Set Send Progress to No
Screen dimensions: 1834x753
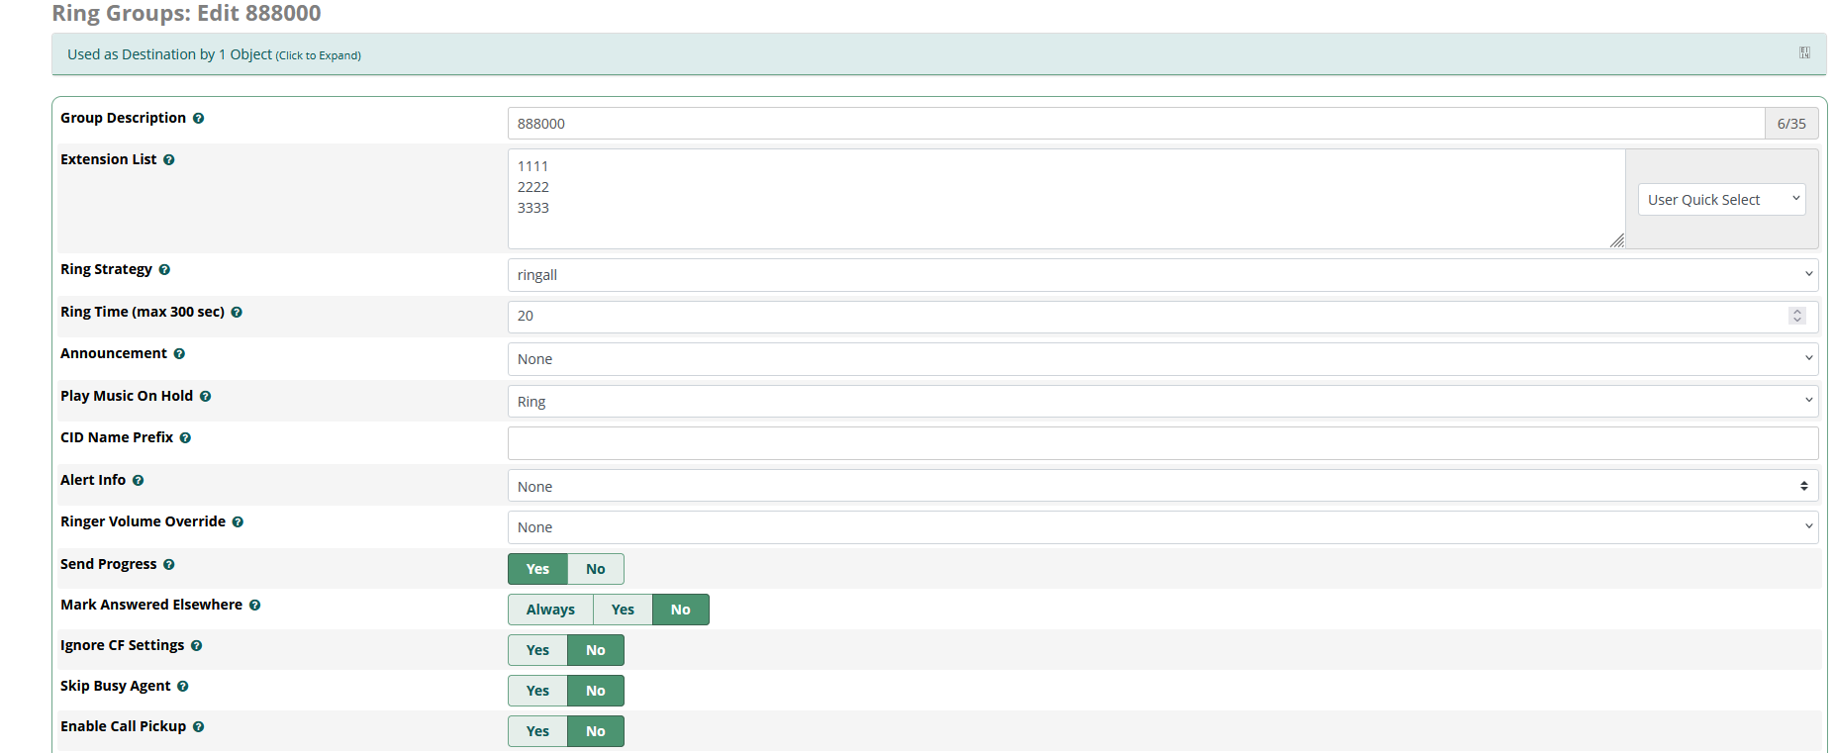pos(595,569)
